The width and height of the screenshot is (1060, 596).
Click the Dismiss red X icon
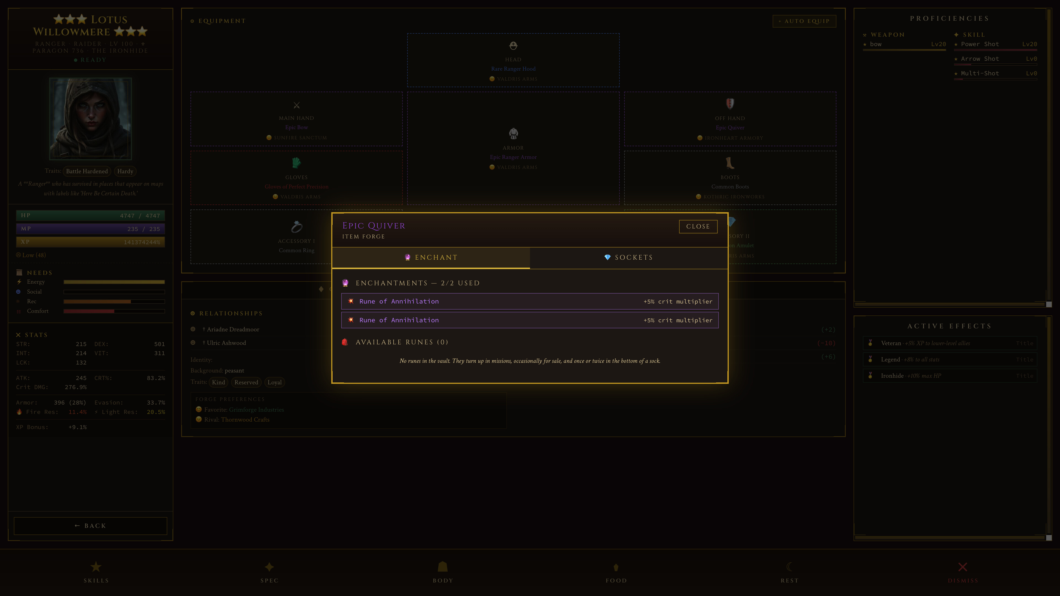tap(963, 567)
